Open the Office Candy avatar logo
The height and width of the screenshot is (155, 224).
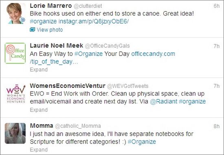tap(15, 53)
